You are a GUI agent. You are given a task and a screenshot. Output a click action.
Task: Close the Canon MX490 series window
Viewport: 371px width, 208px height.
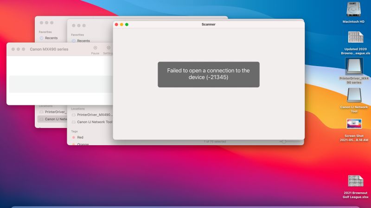13,49
